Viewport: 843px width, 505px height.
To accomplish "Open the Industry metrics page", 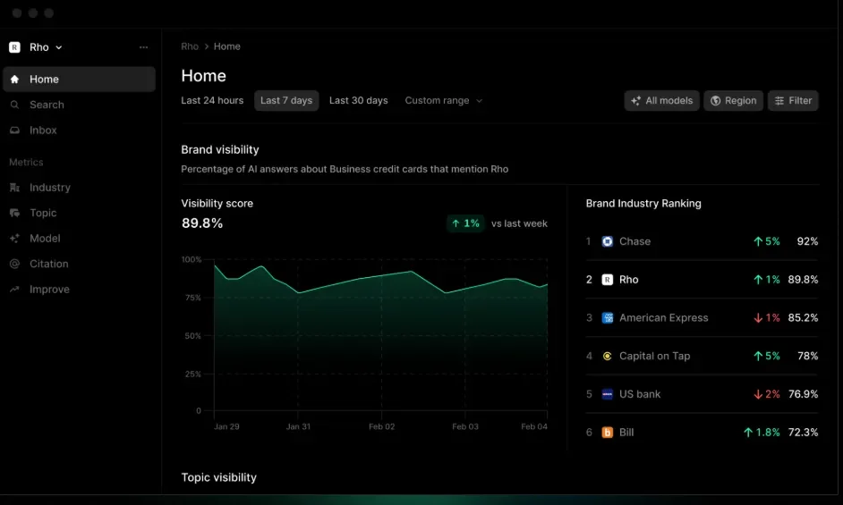I will coord(79,188).
